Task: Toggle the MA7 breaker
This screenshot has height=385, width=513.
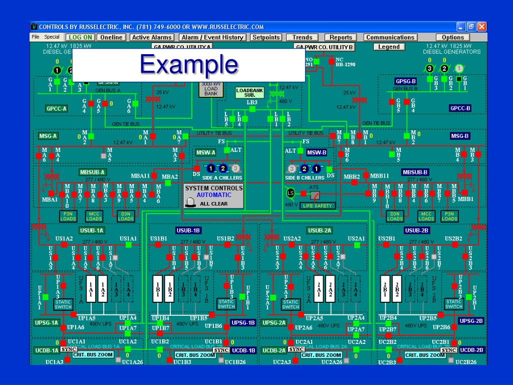Action: [x=185, y=136]
